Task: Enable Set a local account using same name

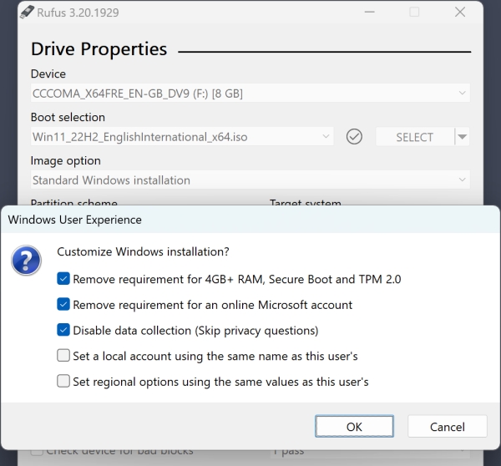Action: coord(63,356)
